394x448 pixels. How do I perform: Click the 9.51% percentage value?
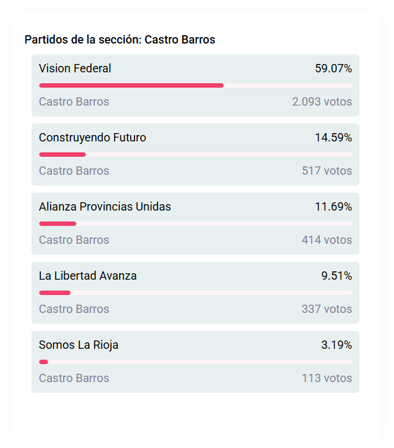[x=336, y=276]
